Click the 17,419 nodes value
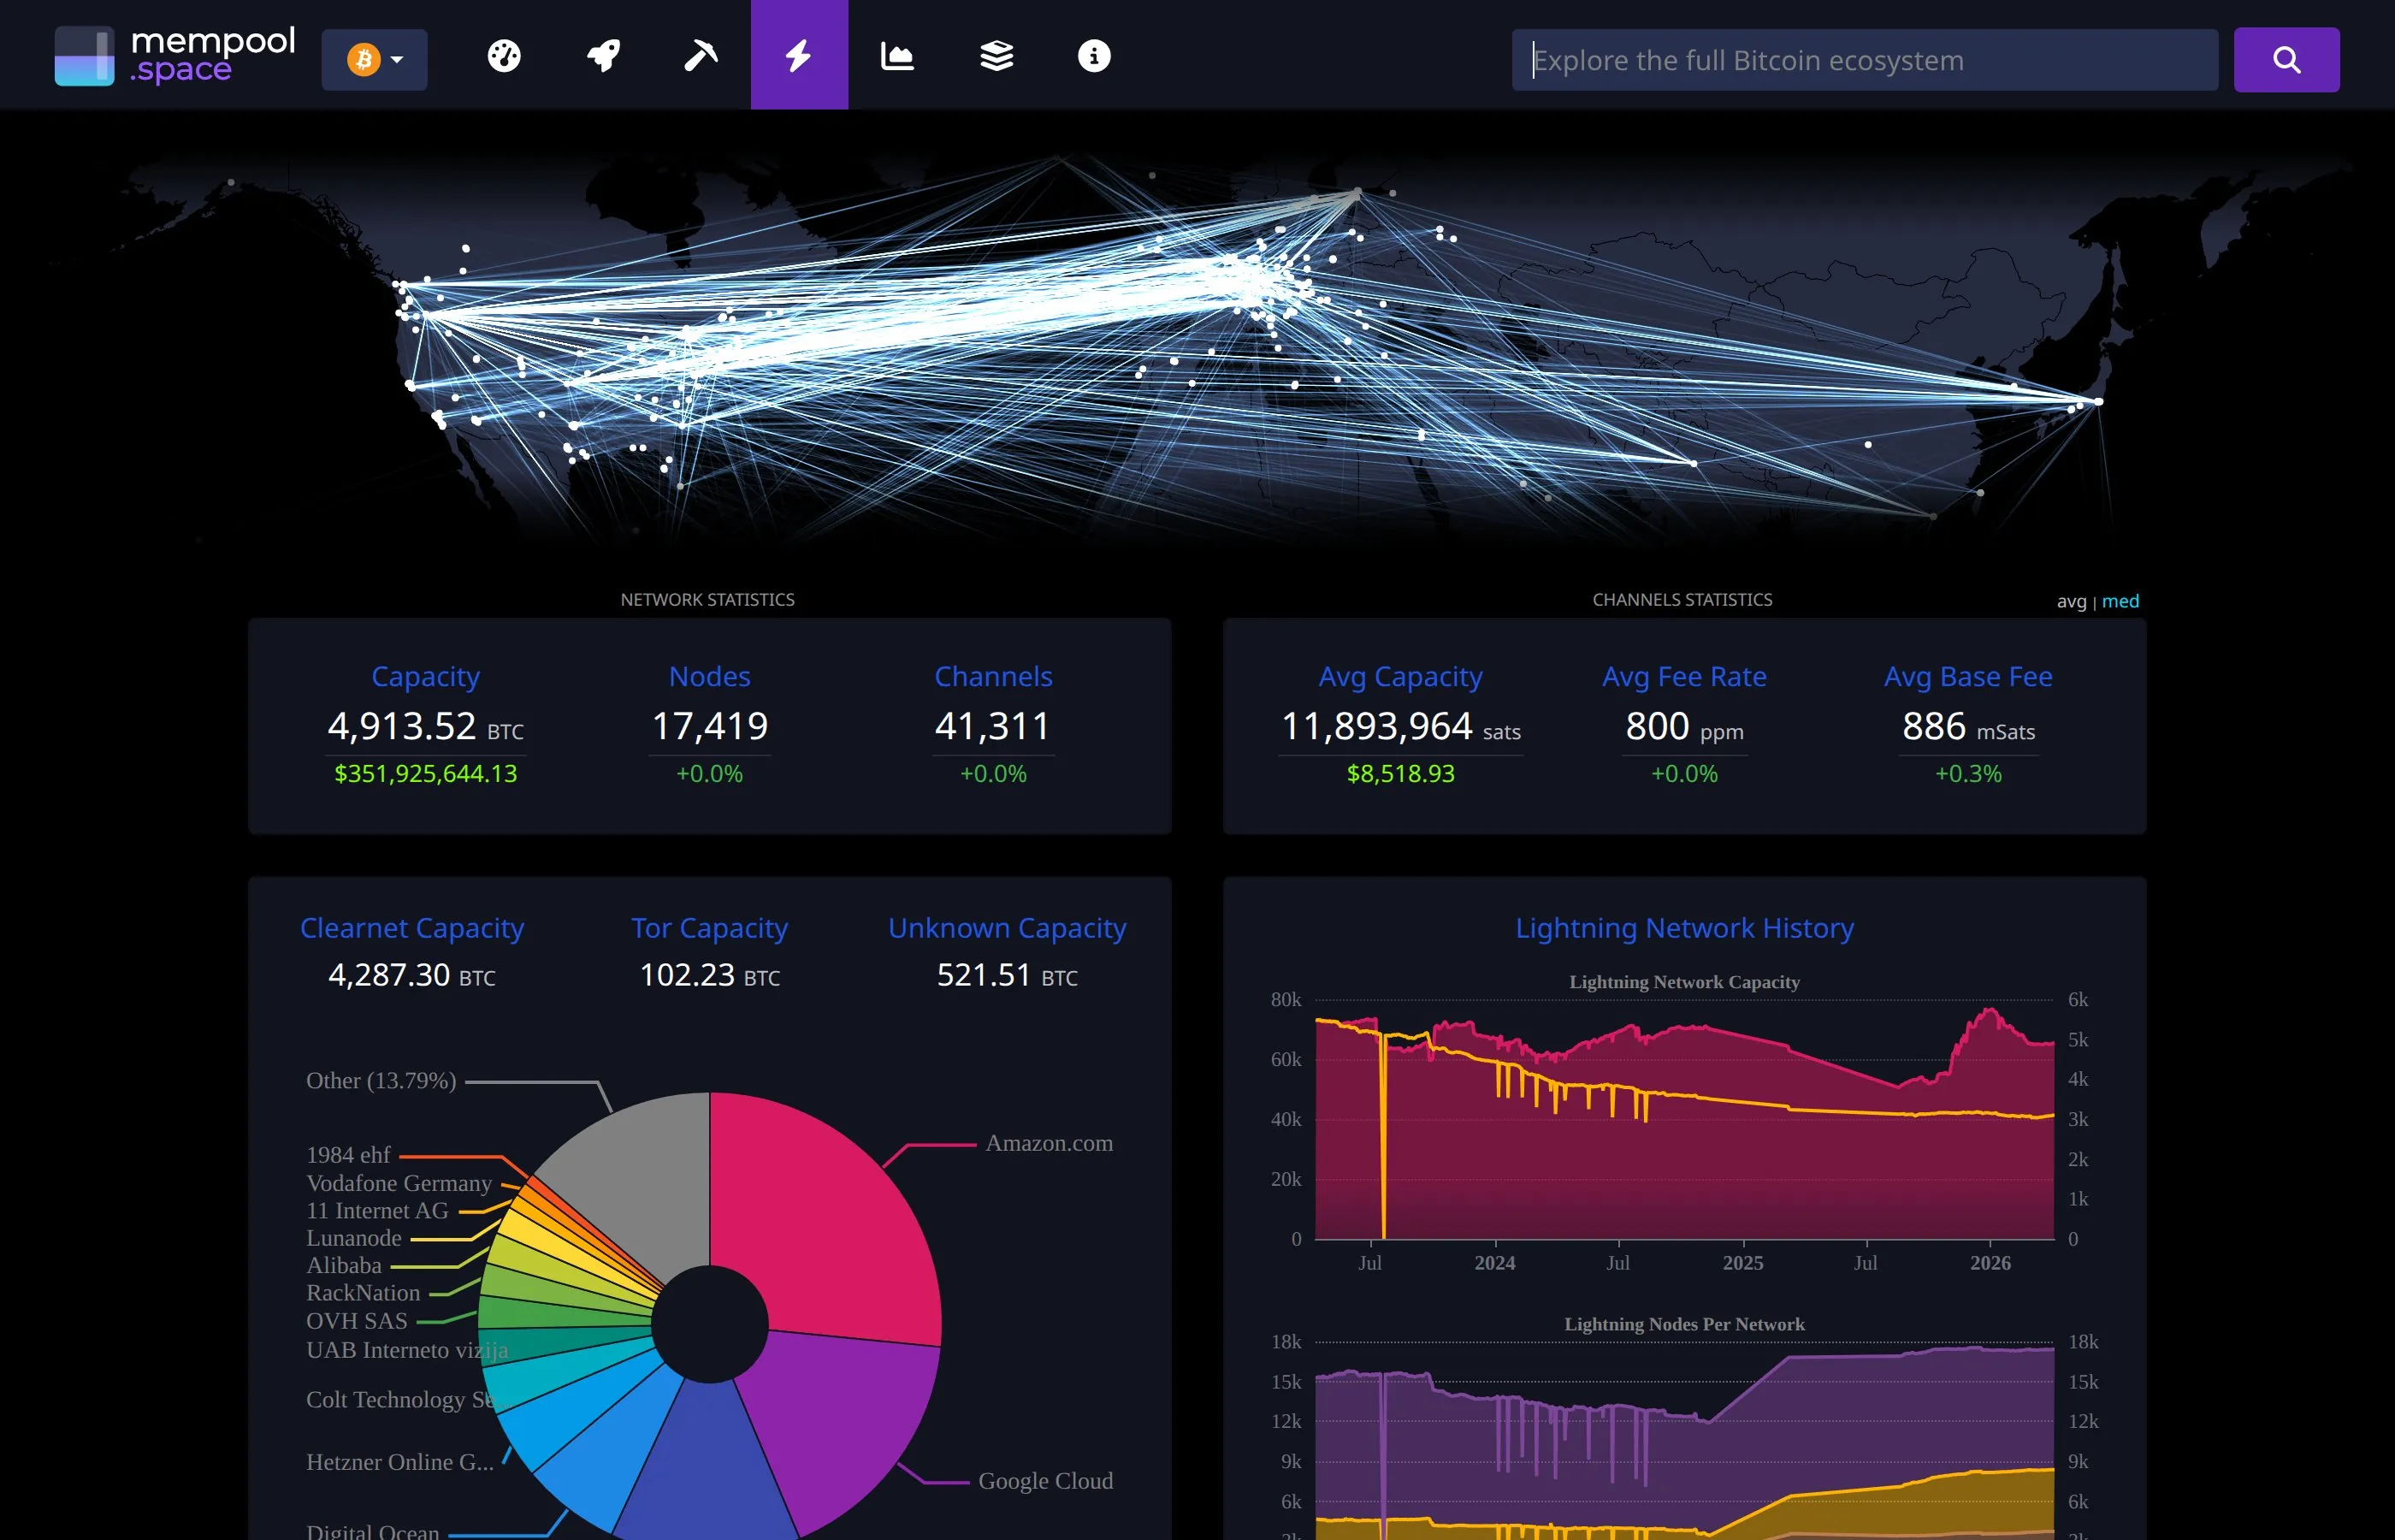The image size is (2395, 1540). point(710,727)
